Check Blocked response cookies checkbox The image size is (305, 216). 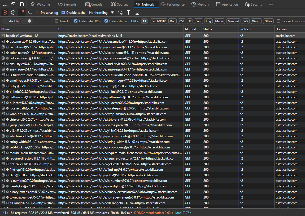pos(278,21)
